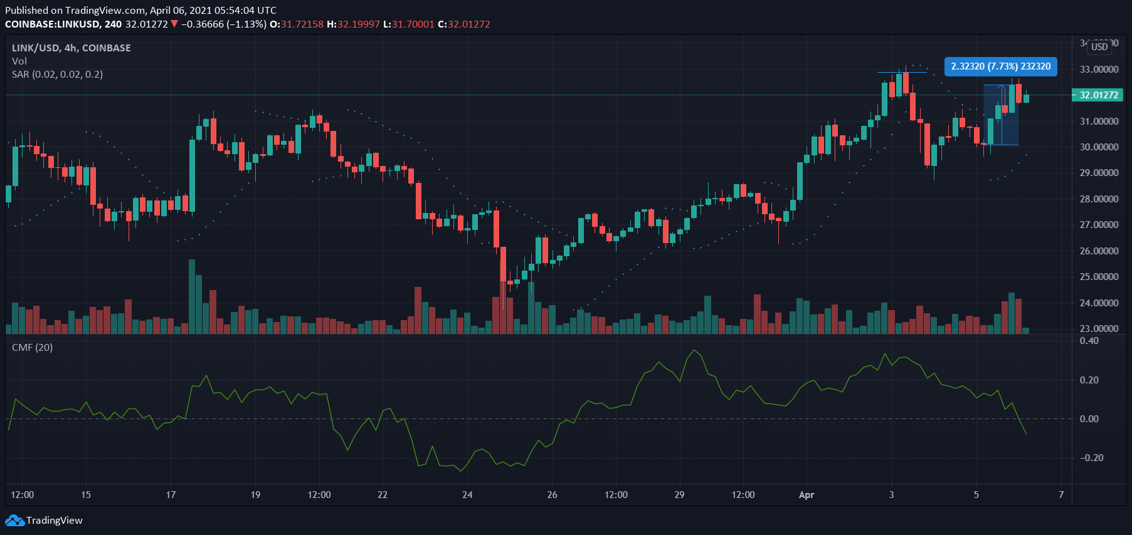This screenshot has height=535, width=1132.
Task: Click the Published on TradingView.com timestamp text
Action: (x=140, y=11)
